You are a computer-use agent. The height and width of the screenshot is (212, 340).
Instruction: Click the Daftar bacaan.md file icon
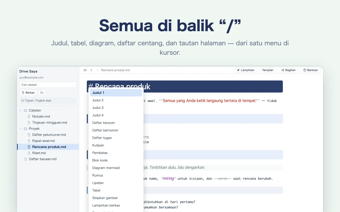tap(26, 159)
